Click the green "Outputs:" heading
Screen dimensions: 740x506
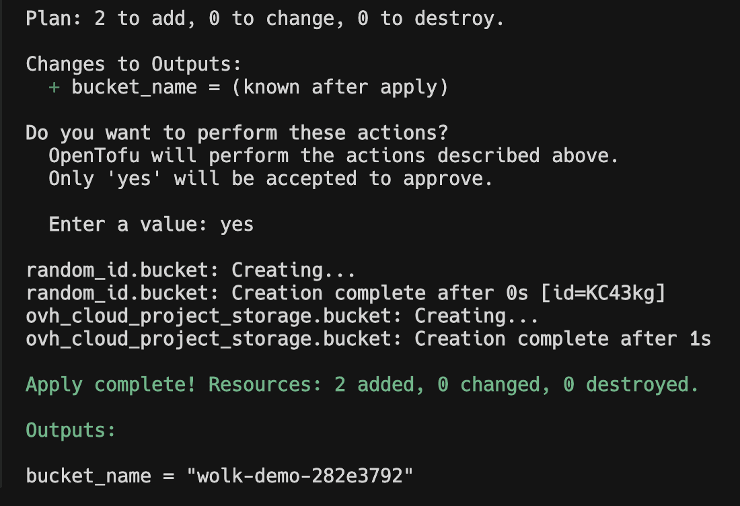(x=71, y=430)
